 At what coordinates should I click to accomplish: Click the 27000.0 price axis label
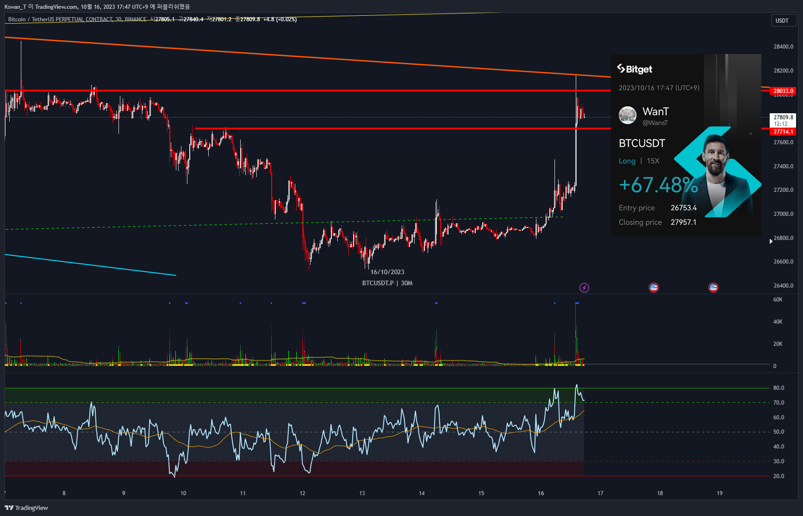(x=784, y=214)
